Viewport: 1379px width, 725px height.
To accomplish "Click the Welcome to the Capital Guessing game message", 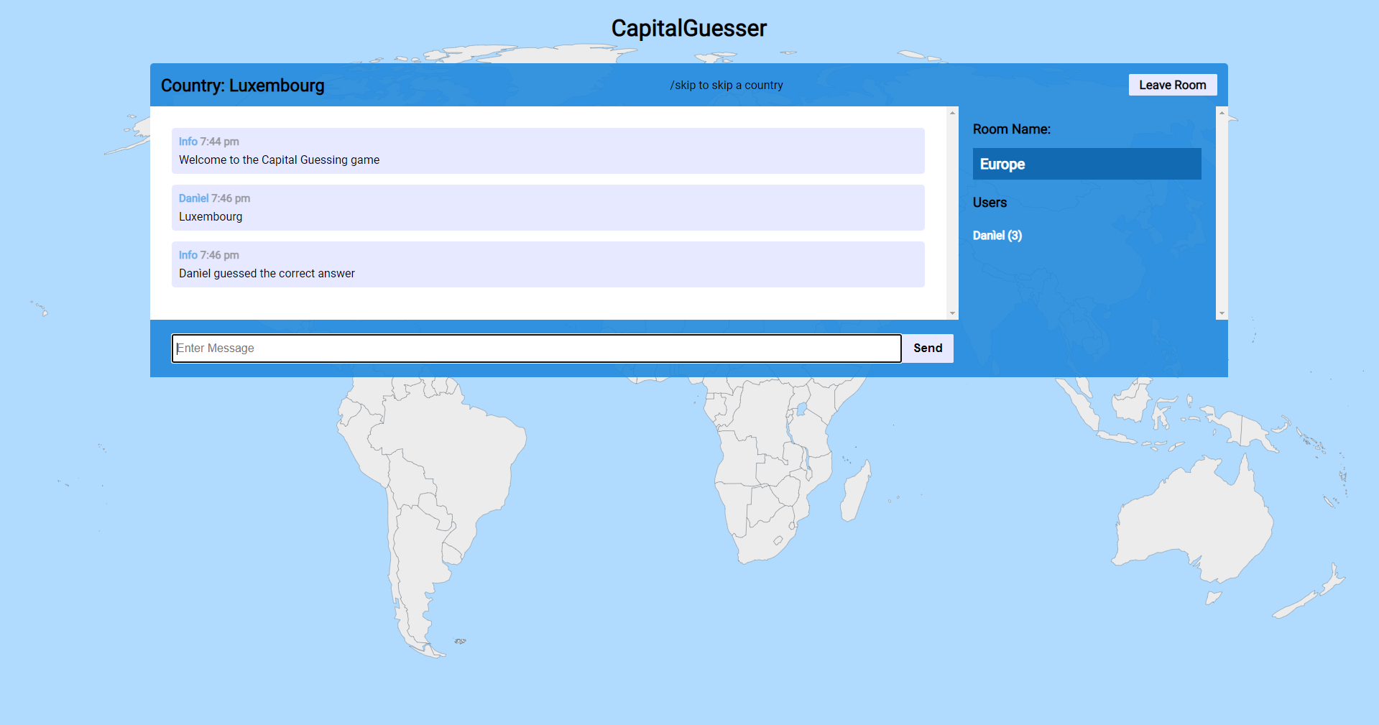I will coord(279,160).
